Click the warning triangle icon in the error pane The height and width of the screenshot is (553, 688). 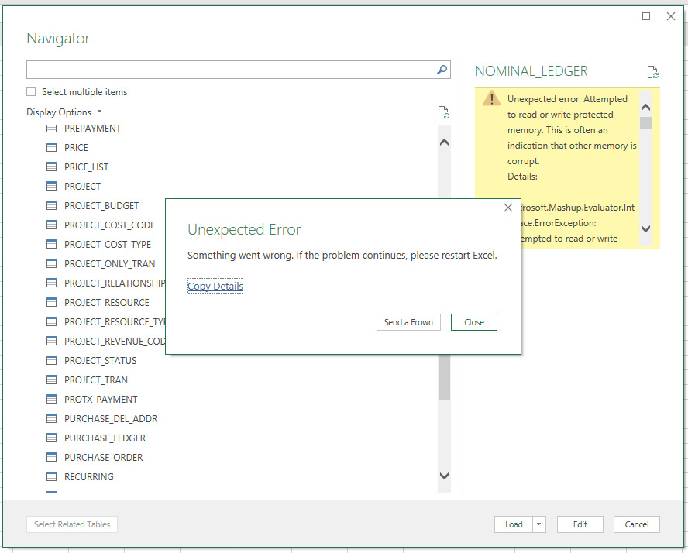pos(491,98)
